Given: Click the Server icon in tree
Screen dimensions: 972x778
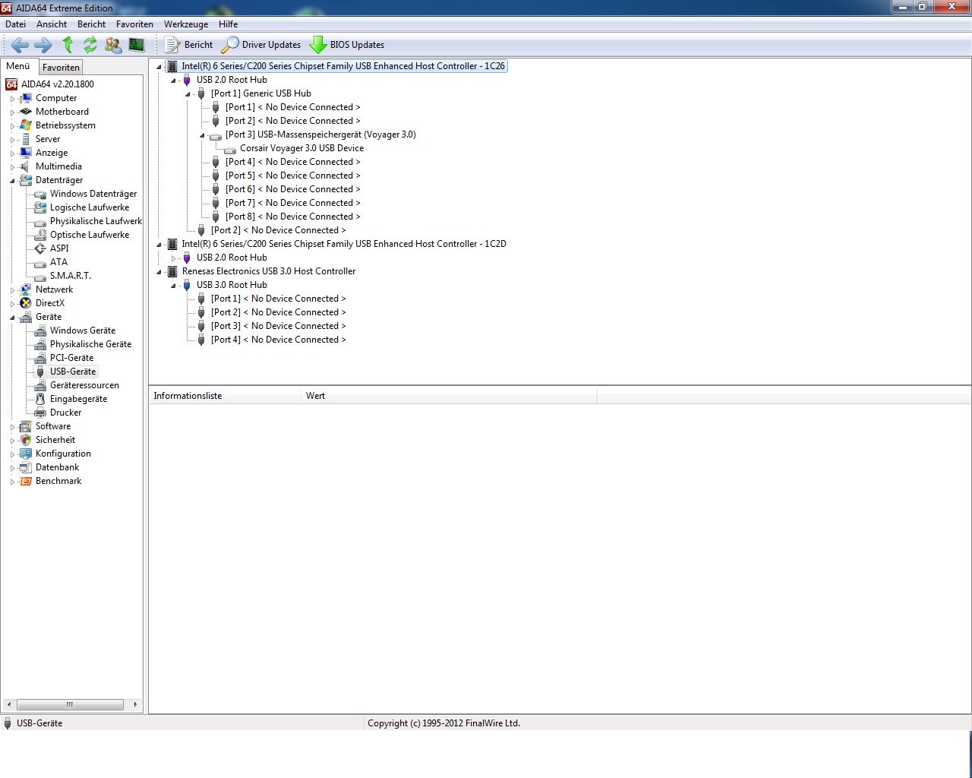Looking at the screenshot, I should point(26,139).
